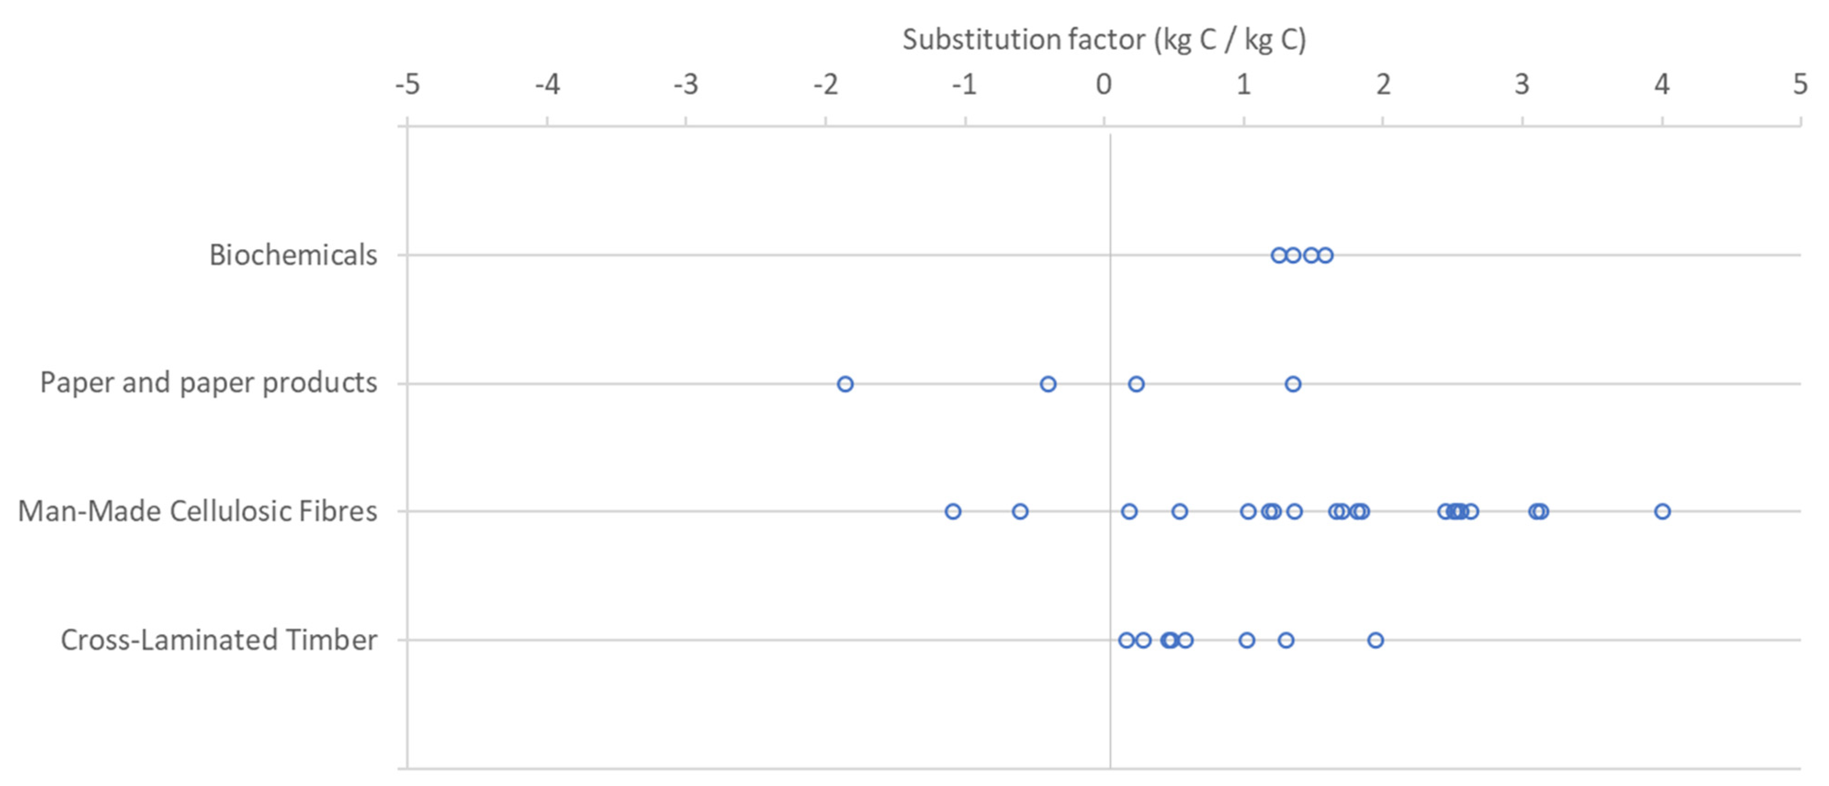This screenshot has height=786, width=1829.
Task: Click the 'Cross-Laminated Timber' axis label
Action: tap(218, 640)
